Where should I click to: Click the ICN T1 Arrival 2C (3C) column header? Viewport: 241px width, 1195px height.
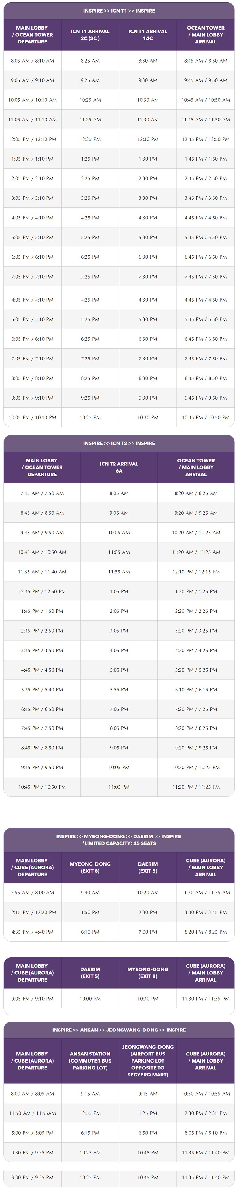point(90,35)
